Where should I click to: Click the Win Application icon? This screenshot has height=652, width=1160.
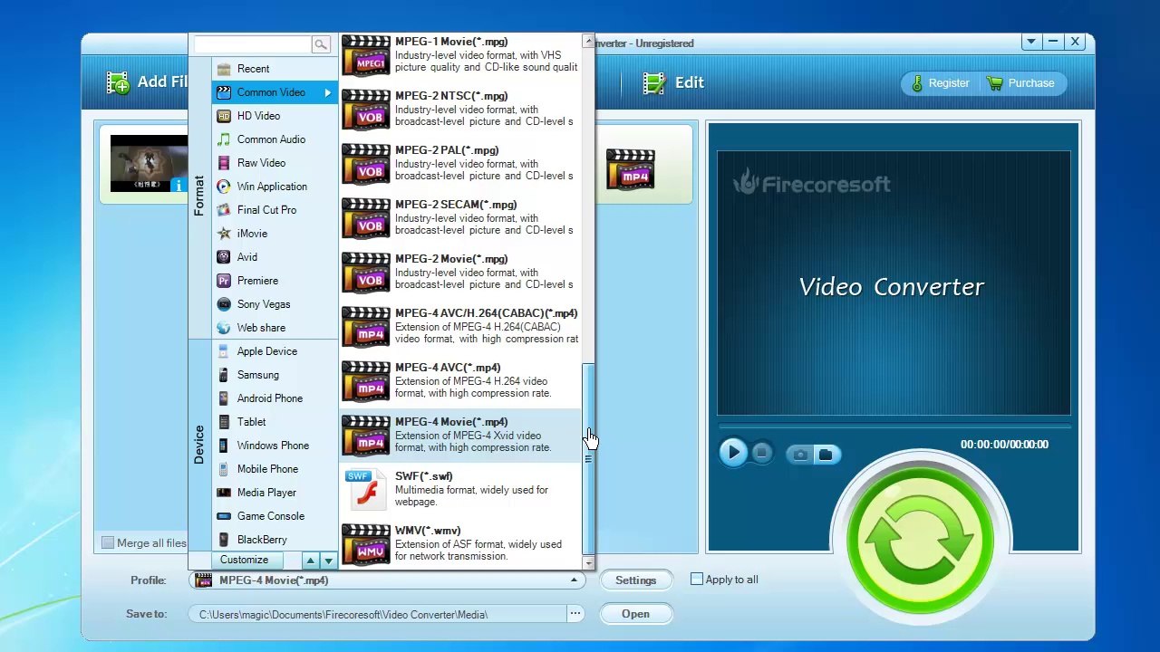[x=224, y=187]
